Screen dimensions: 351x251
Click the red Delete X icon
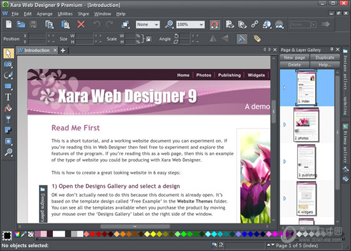pos(81,24)
